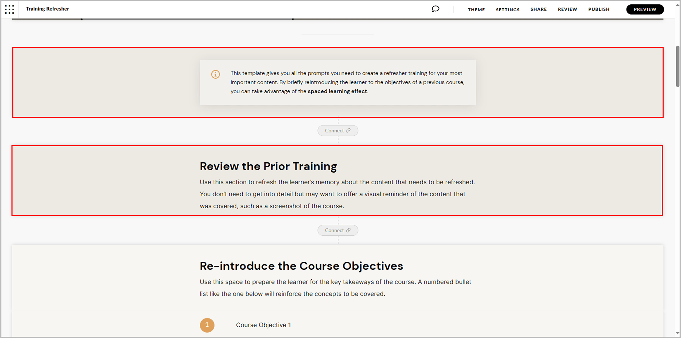Click the info icon in the note block

(x=215, y=74)
